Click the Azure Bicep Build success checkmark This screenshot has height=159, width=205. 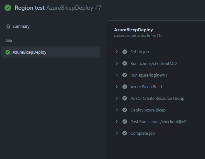pos(124,87)
